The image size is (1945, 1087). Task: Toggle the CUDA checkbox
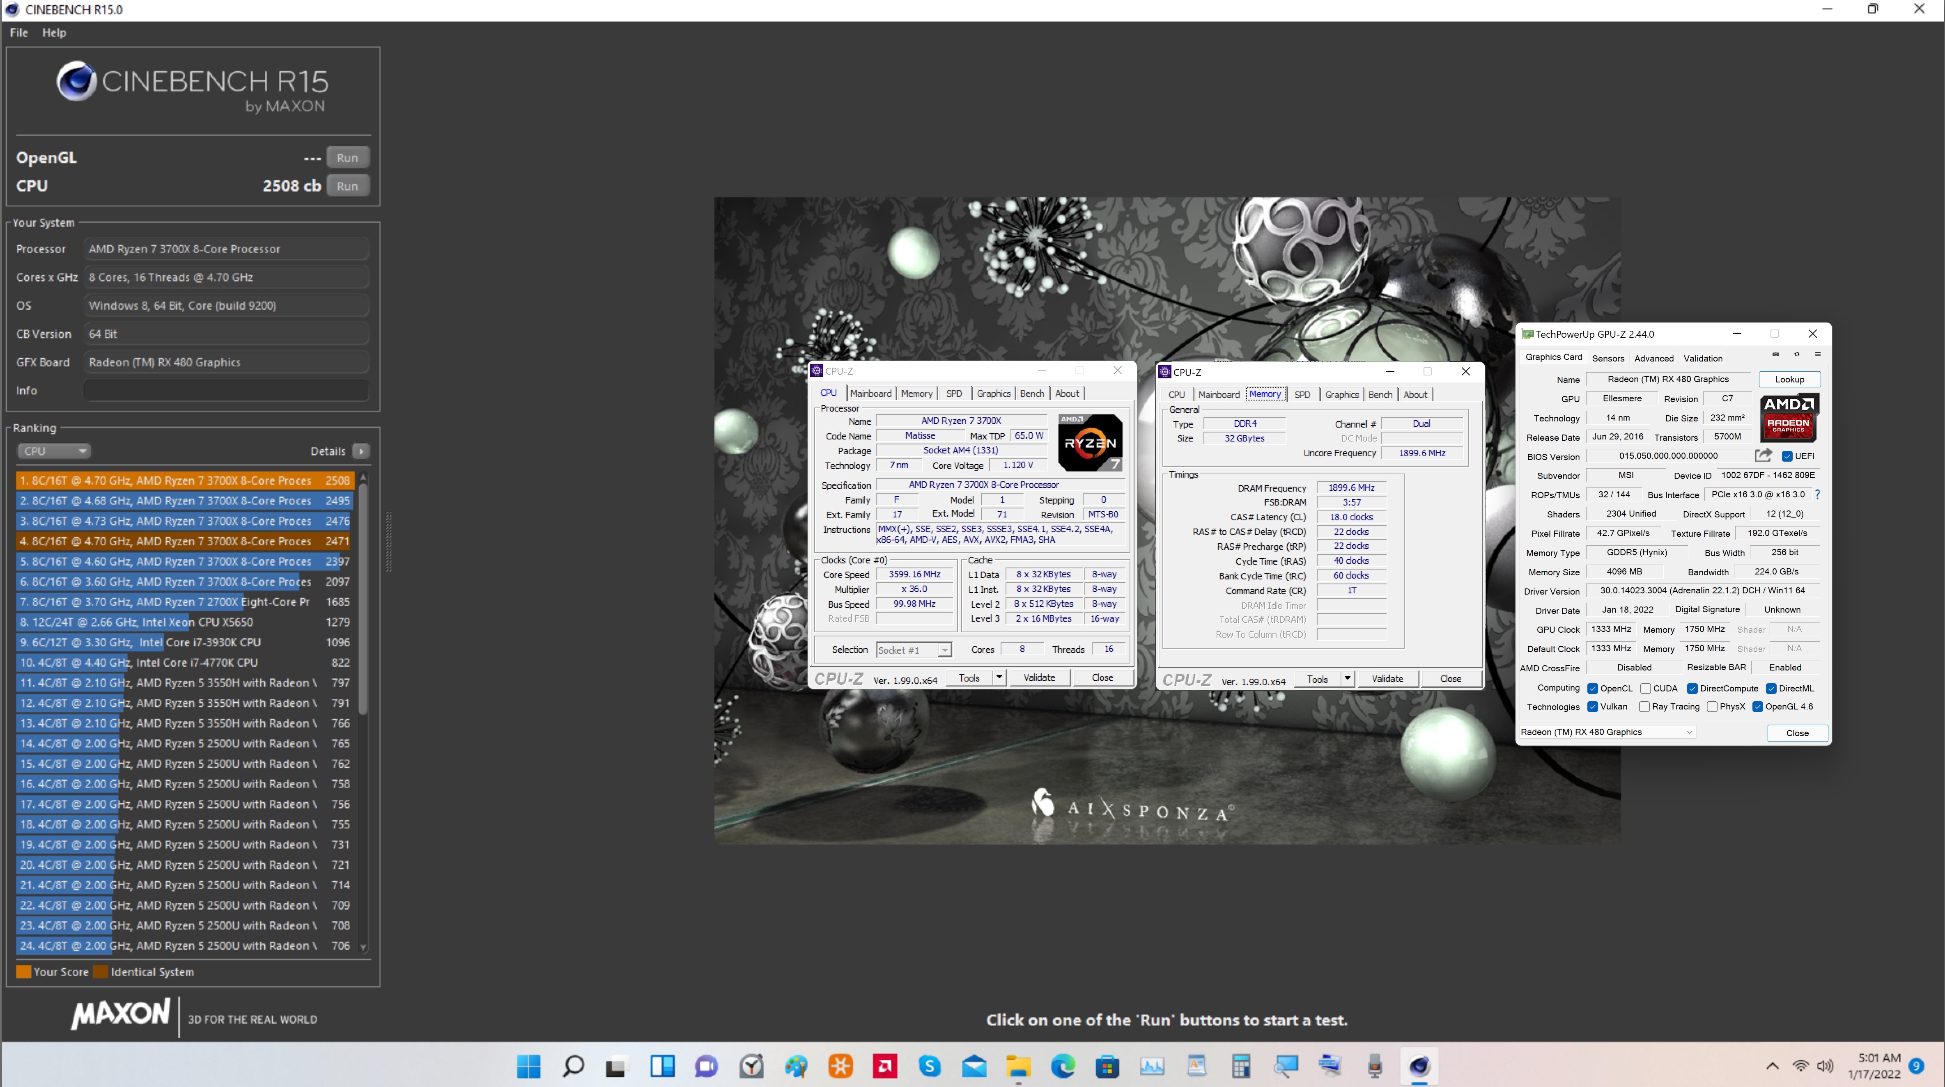1645,689
